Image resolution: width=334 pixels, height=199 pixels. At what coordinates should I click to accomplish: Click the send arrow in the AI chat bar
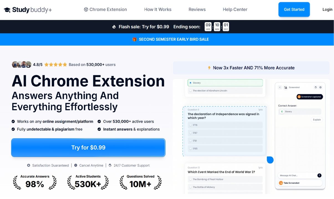click(x=319, y=175)
